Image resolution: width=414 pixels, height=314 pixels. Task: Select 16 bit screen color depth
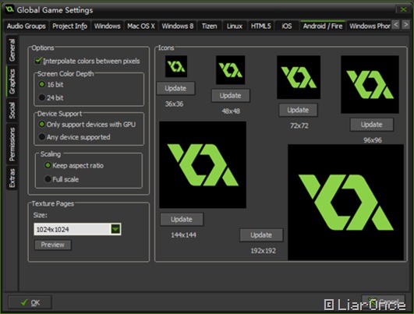[x=42, y=84]
